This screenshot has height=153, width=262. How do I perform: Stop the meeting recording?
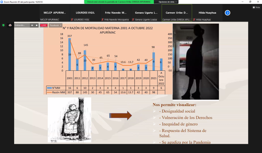36,25
